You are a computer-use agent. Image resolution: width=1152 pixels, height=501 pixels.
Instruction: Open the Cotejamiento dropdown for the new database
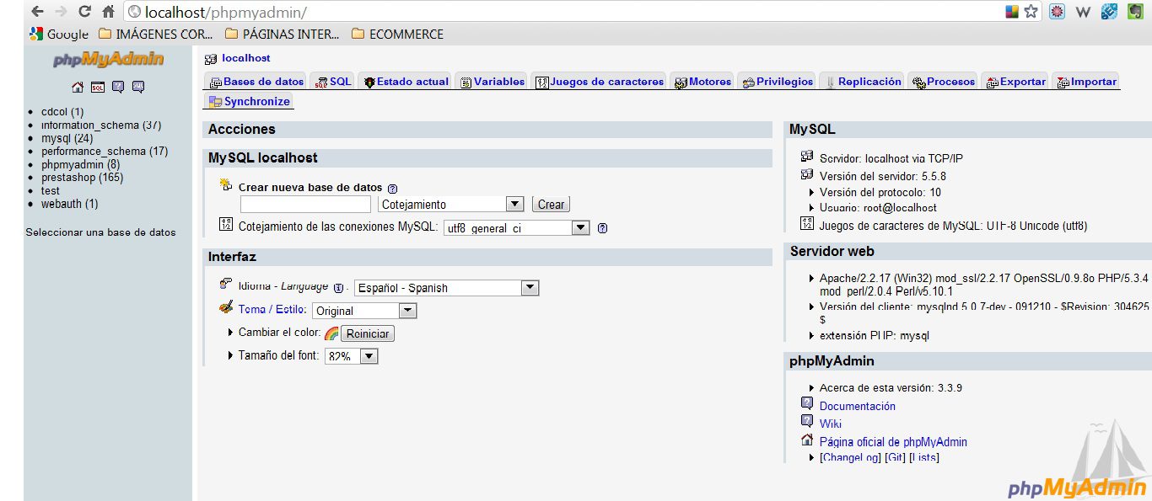click(x=451, y=204)
